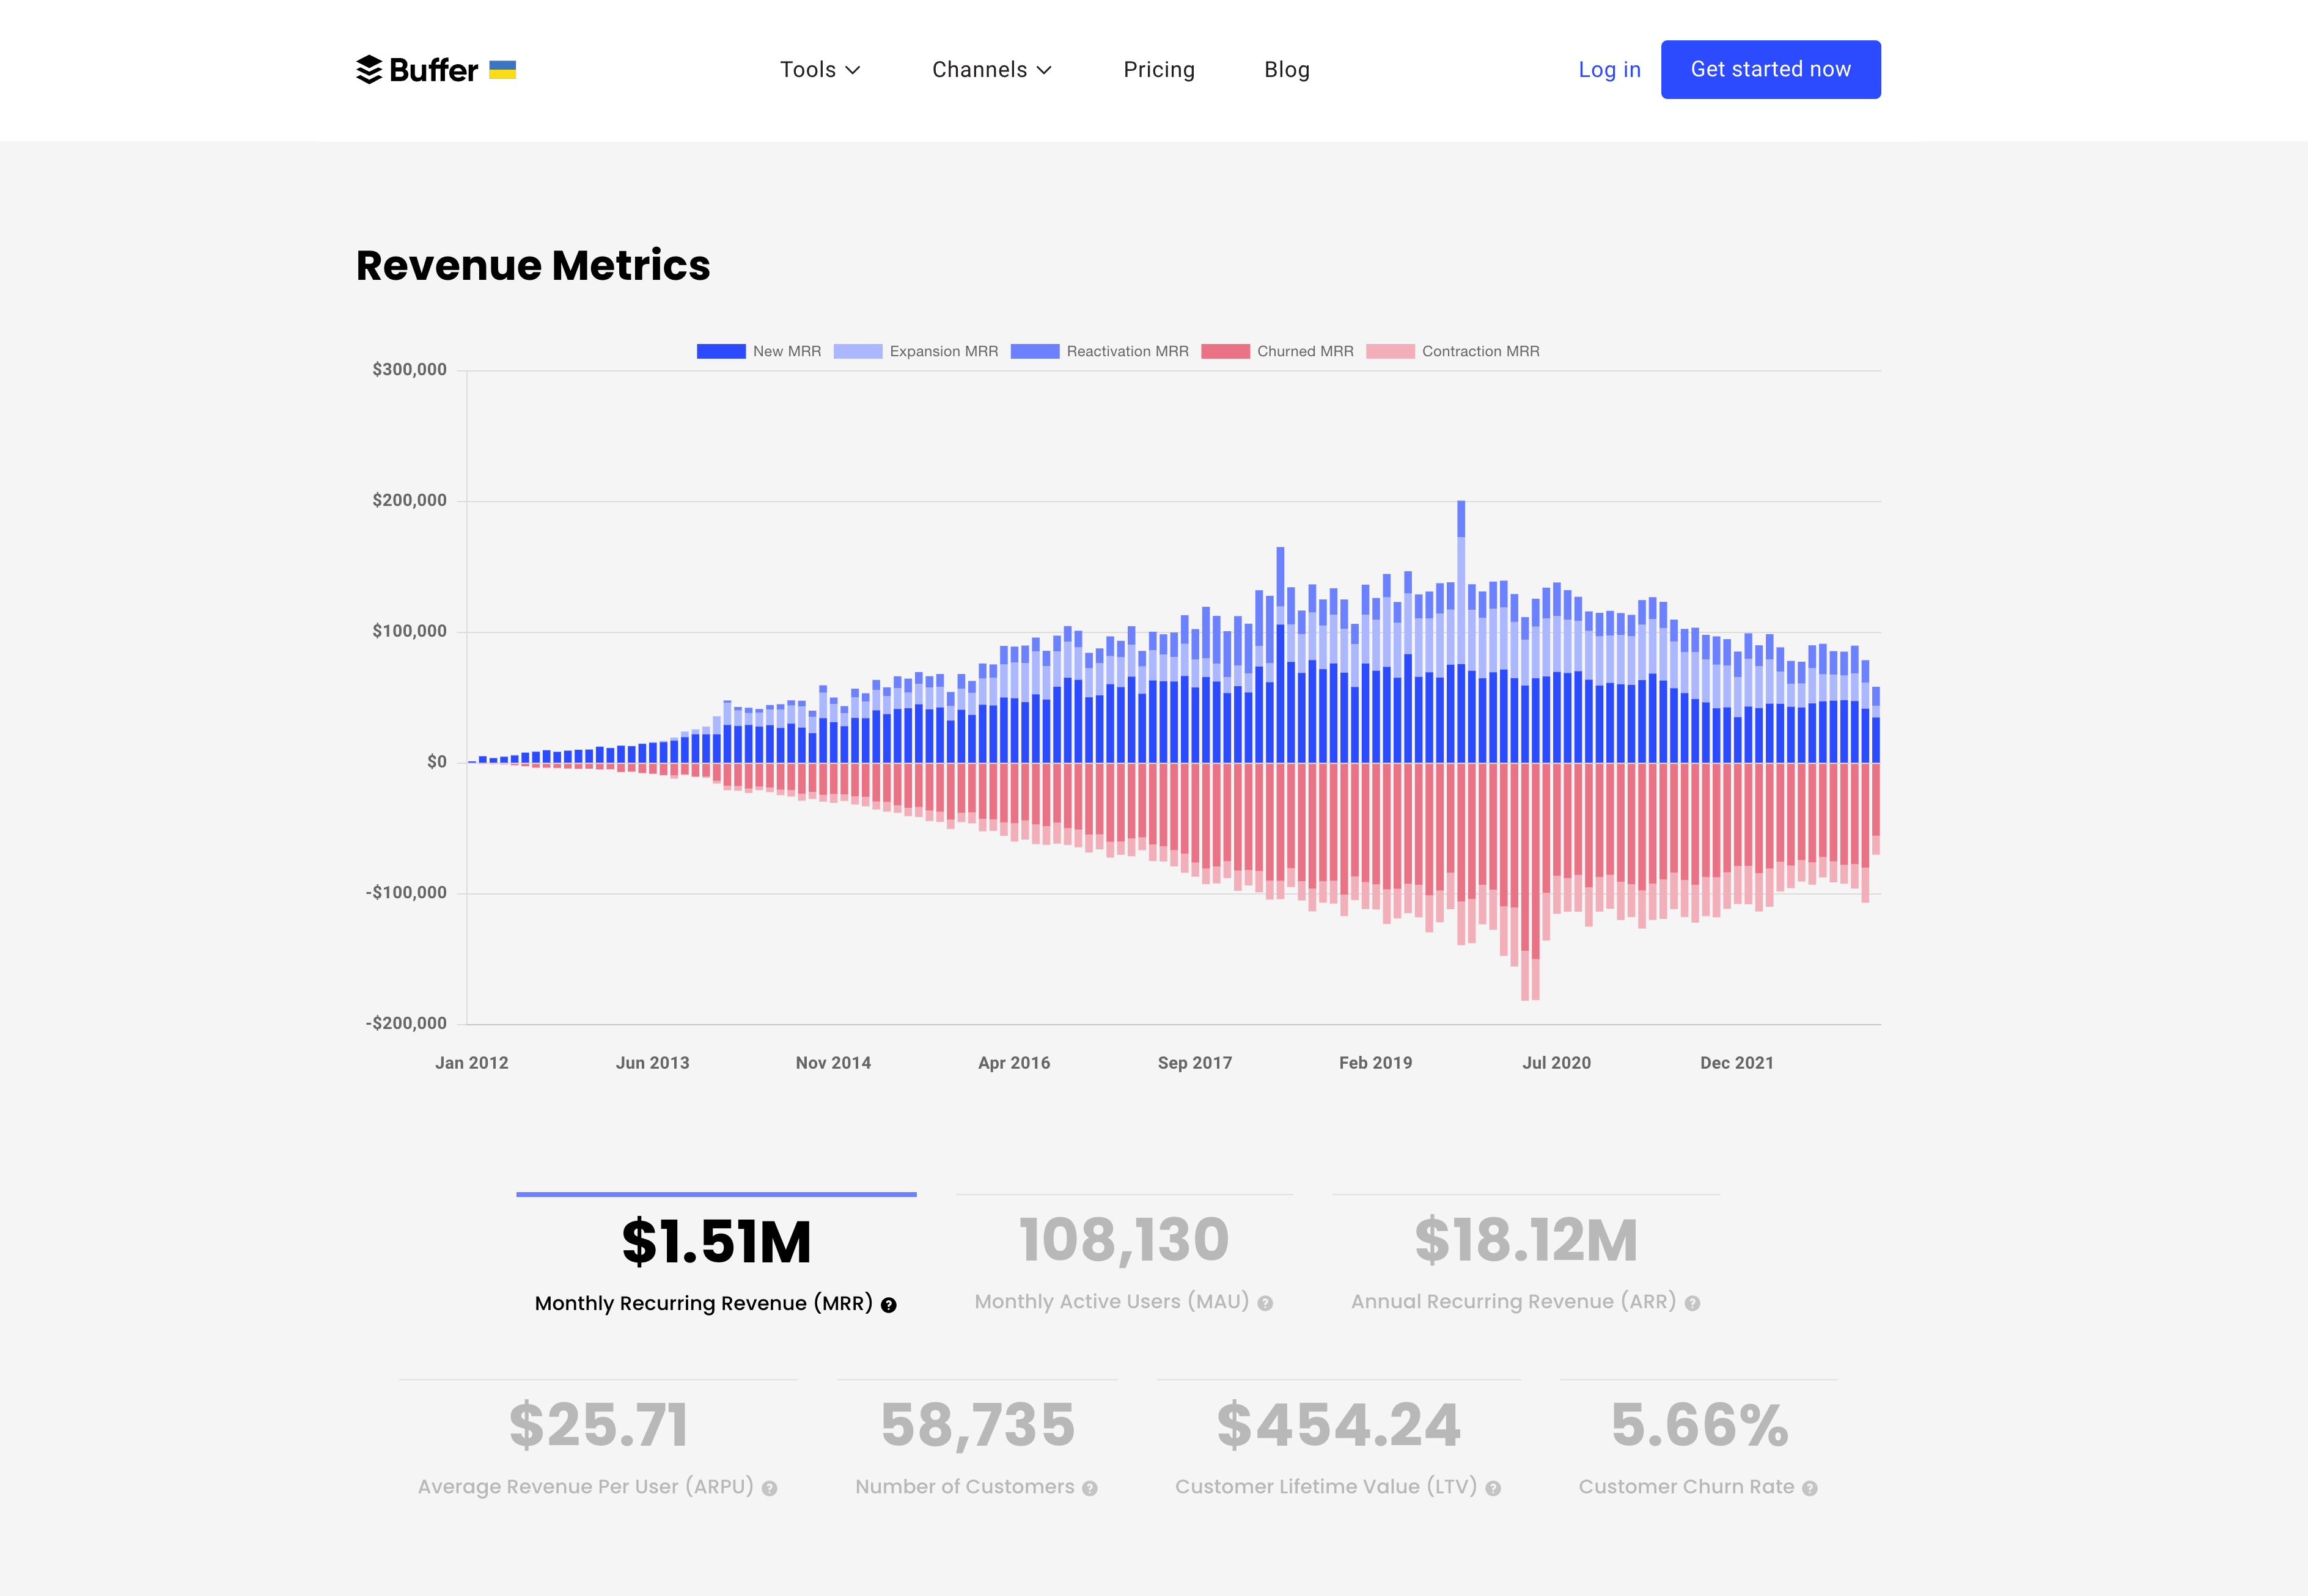The image size is (2308, 1596).
Task: Click the Ukraine flag icon
Action: coord(502,70)
